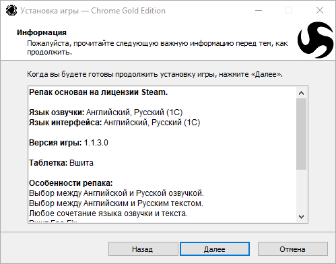
Task: Cancel setup with the Отмена button
Action: tap(293, 249)
